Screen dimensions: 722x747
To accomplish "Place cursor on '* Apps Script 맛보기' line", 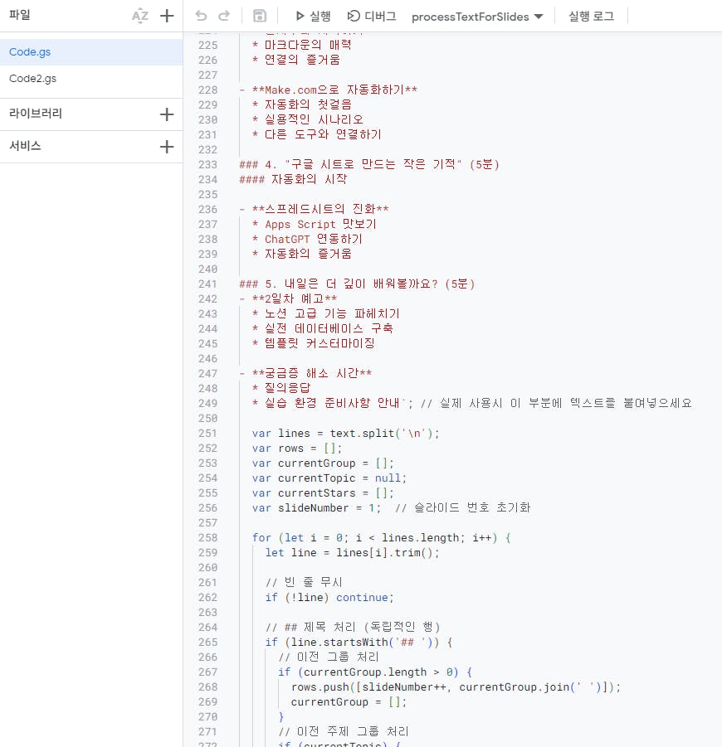I will (314, 225).
